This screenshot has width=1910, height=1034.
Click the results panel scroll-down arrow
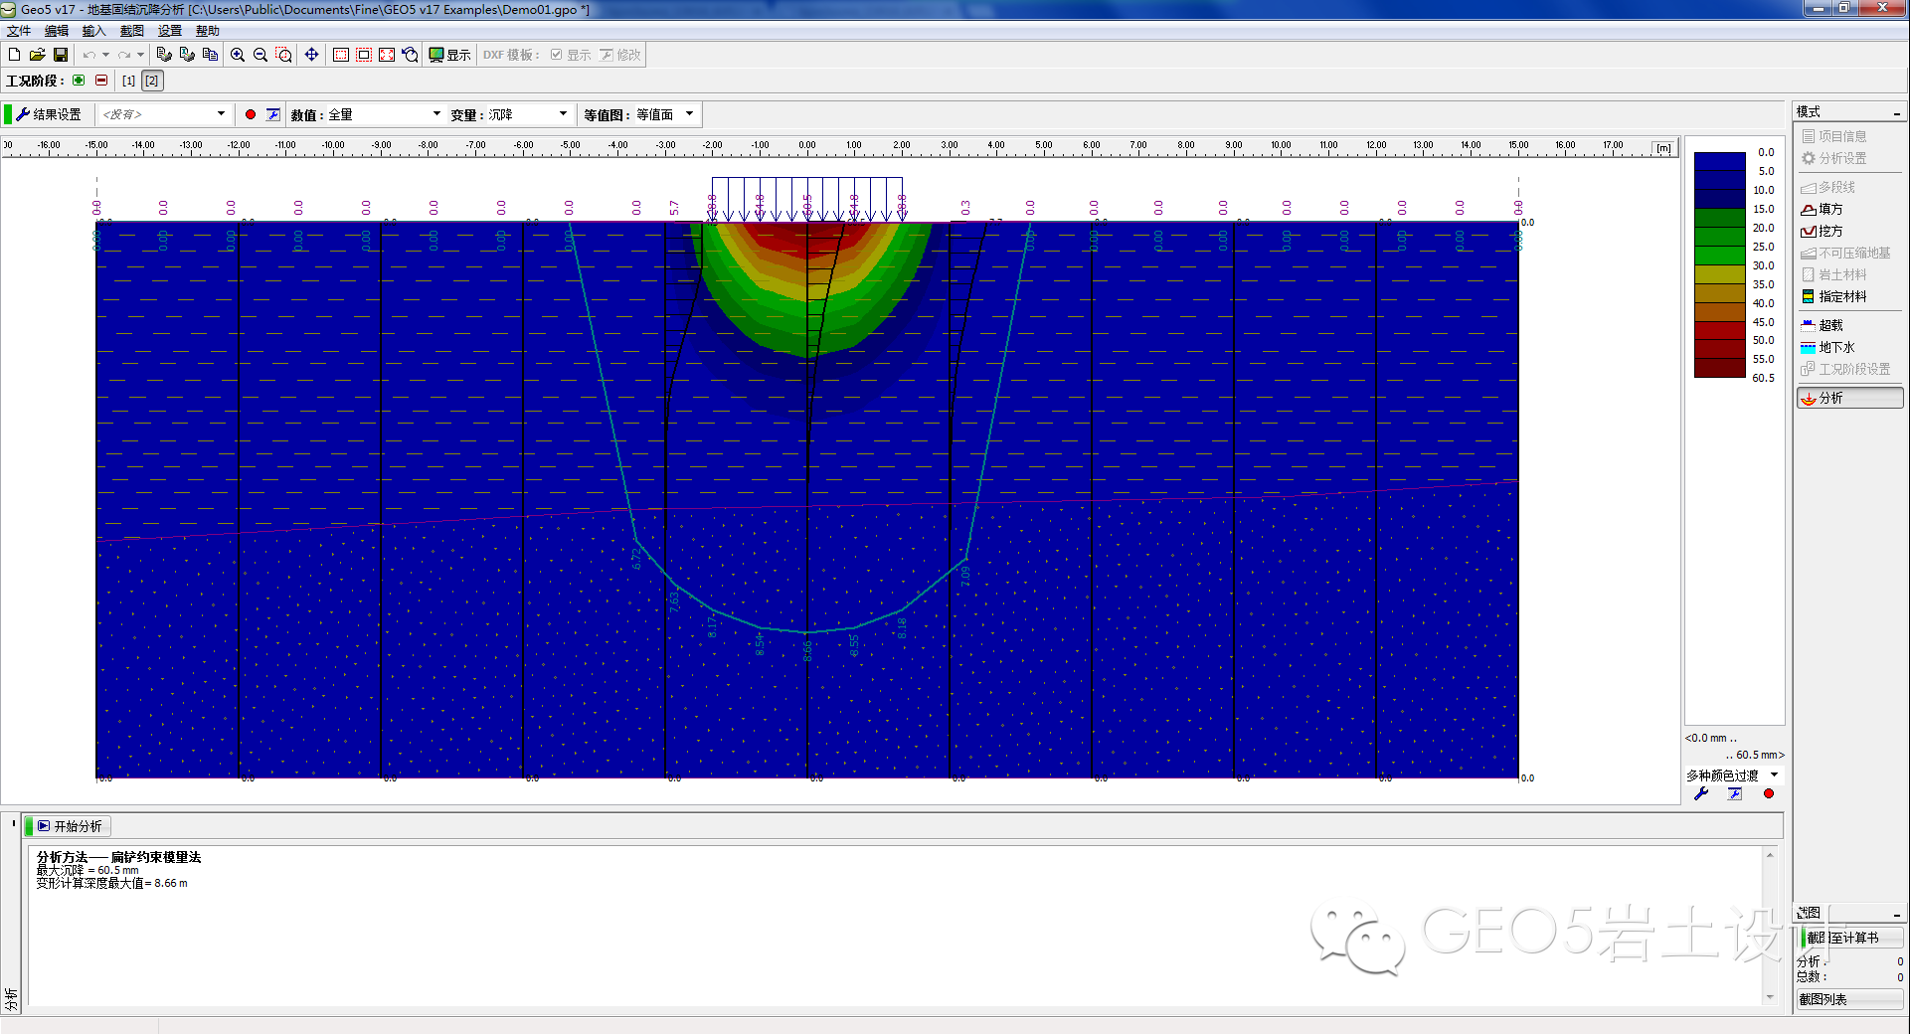click(x=1770, y=997)
